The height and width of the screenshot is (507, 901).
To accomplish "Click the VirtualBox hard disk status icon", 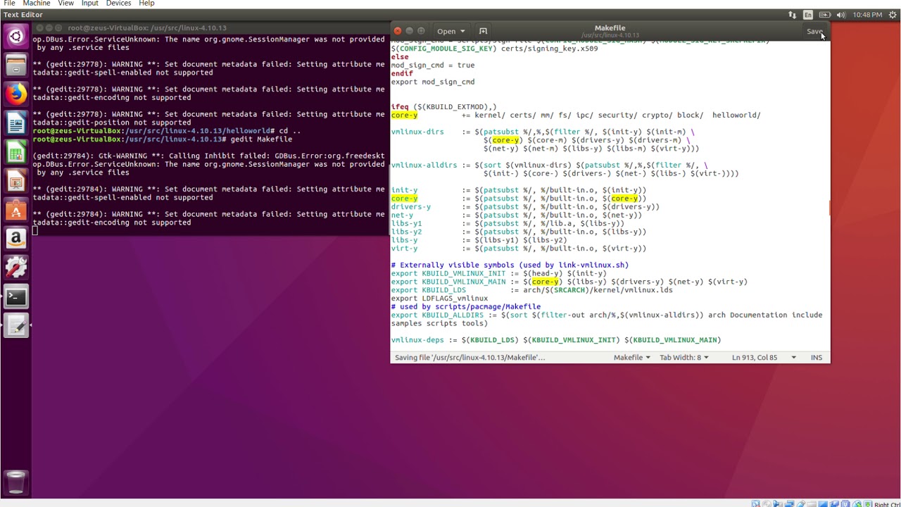I will pos(755,504).
